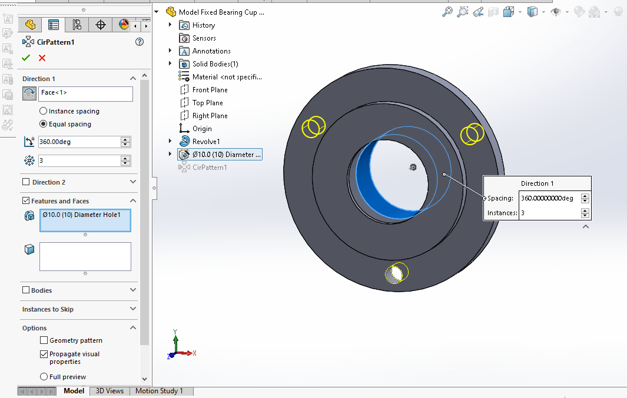This screenshot has width=627, height=398.
Task: Click the Previous View icon
Action: pyautogui.click(x=478, y=11)
